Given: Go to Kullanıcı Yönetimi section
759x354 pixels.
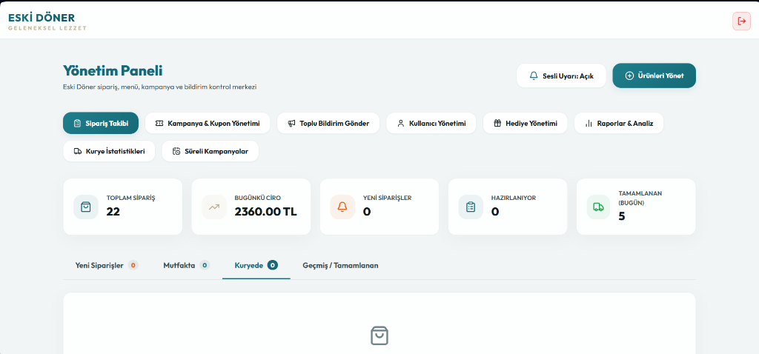Looking at the screenshot, I should 431,124.
